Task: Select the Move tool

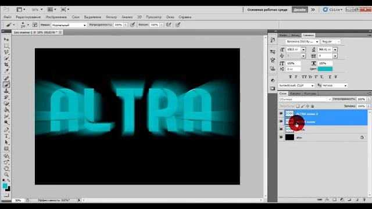Action: coord(6,39)
